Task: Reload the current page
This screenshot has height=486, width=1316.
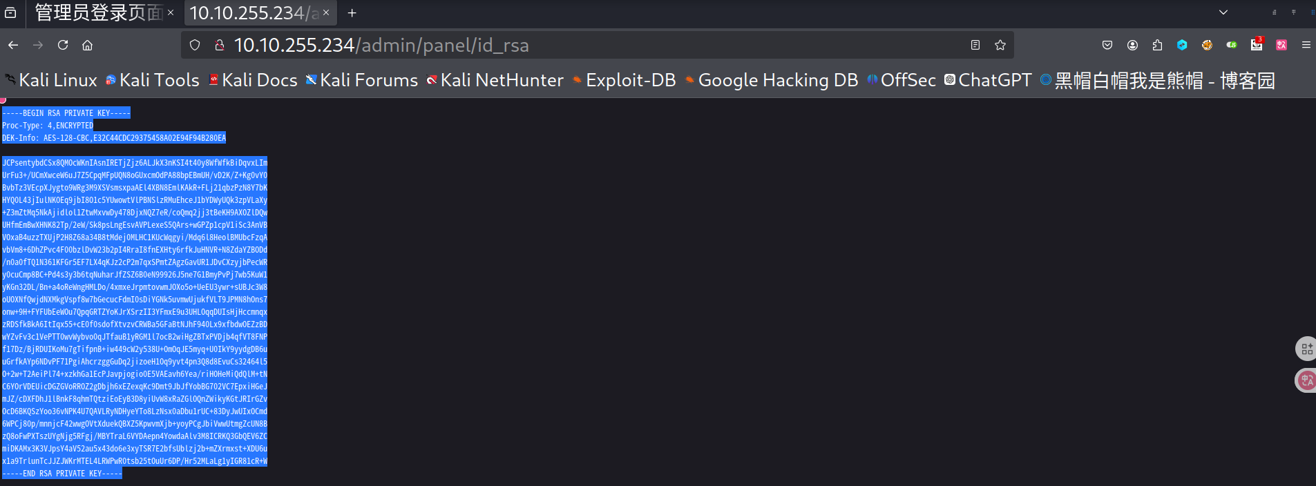Action: (x=63, y=45)
